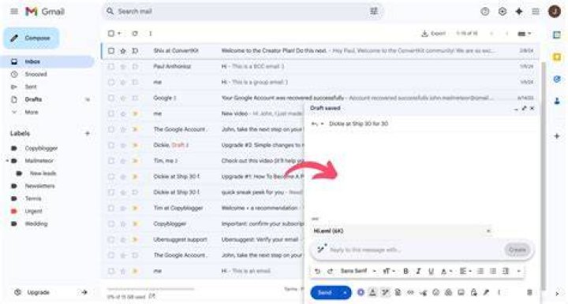Image resolution: width=568 pixels, height=304 pixels.
Task: Open the Support help icon
Action: click(x=484, y=11)
